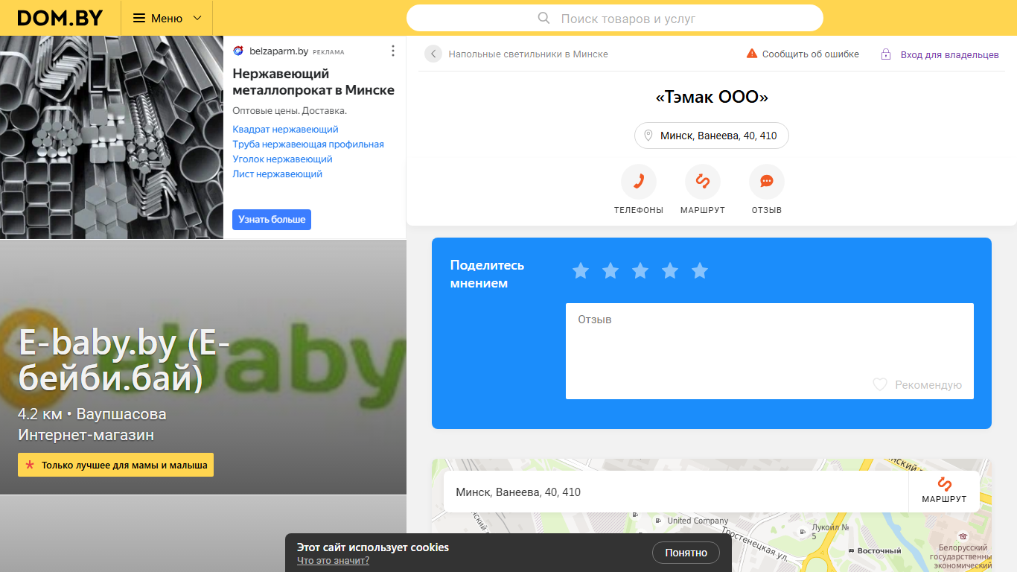Click the Отзыв speech bubble icon
1017x572 pixels.
767,182
